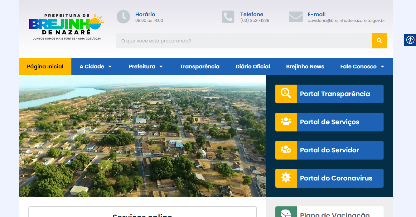This screenshot has width=416, height=217.
Task: Click the clock icon beside Horário
Action: [123, 17]
